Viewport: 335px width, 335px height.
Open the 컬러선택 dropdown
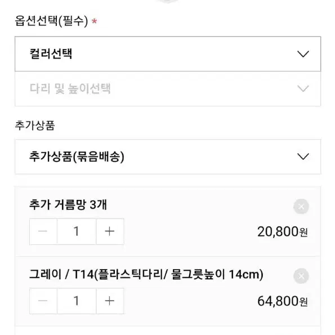pos(168,54)
